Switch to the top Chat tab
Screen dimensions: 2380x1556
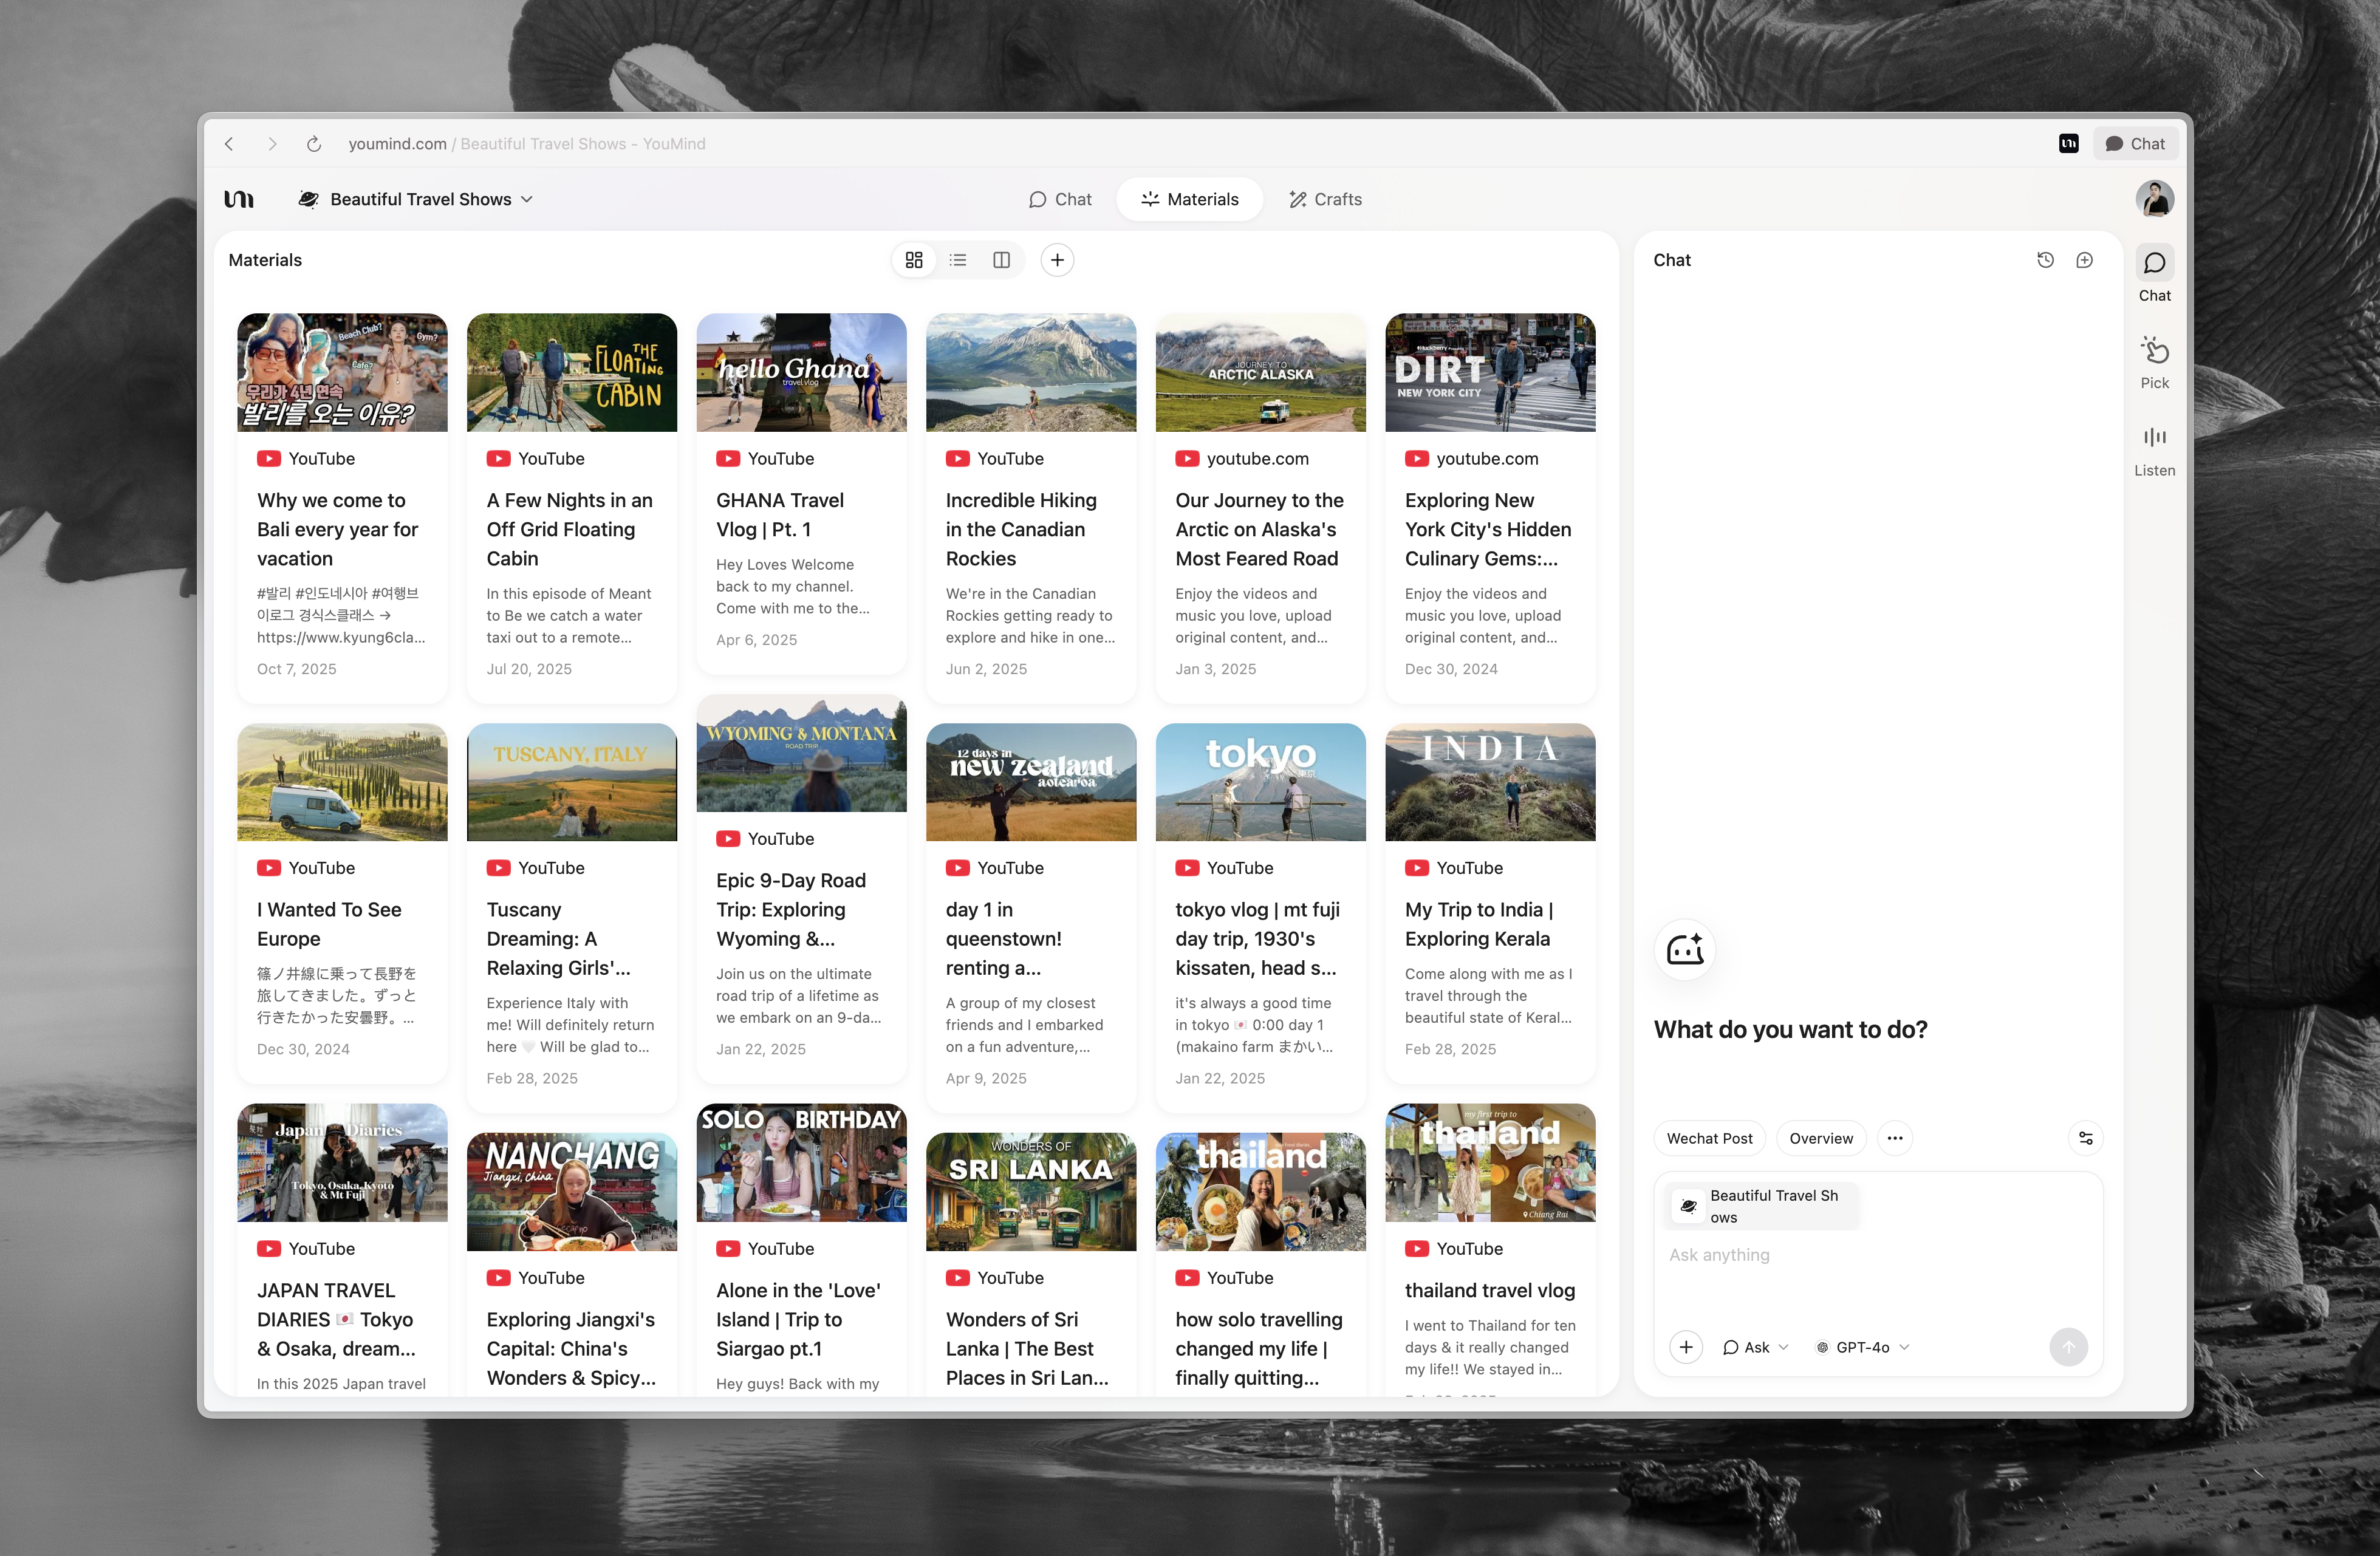(1061, 199)
